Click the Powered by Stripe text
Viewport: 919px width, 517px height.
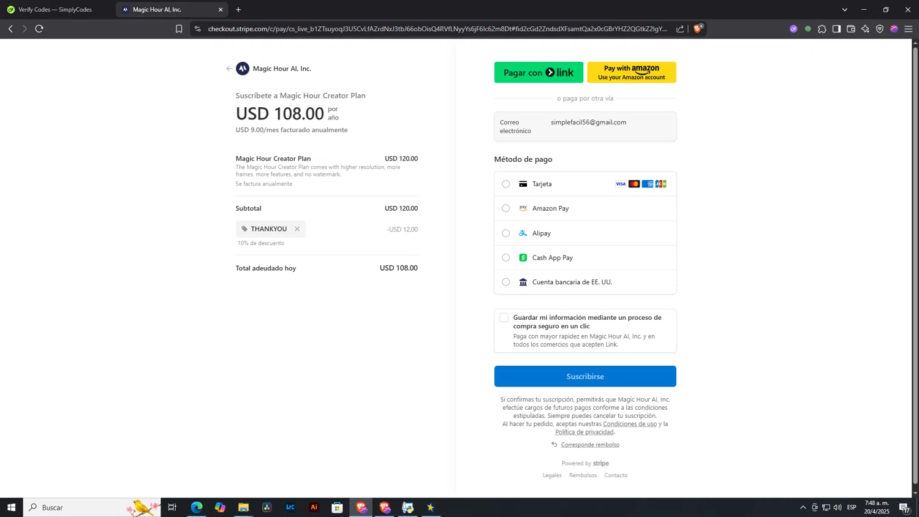click(x=585, y=463)
